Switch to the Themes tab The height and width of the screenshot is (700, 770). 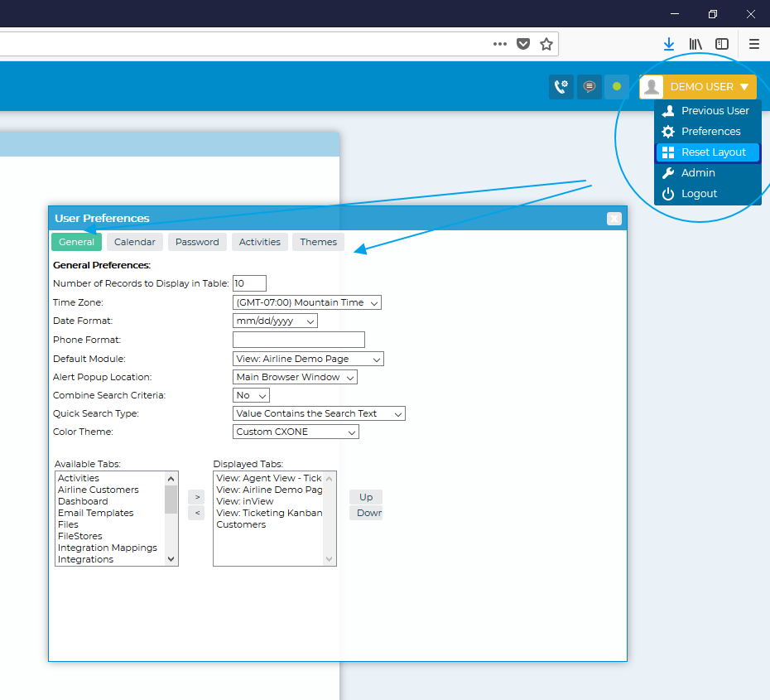(x=318, y=242)
